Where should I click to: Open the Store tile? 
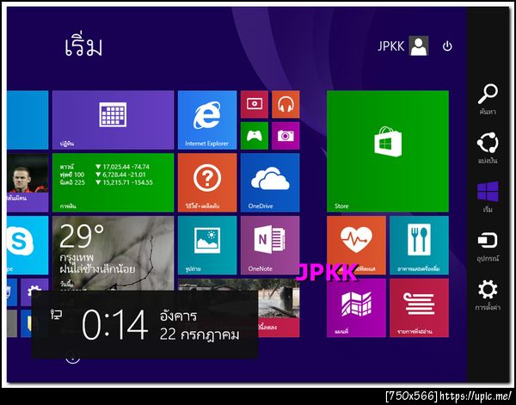(x=388, y=151)
